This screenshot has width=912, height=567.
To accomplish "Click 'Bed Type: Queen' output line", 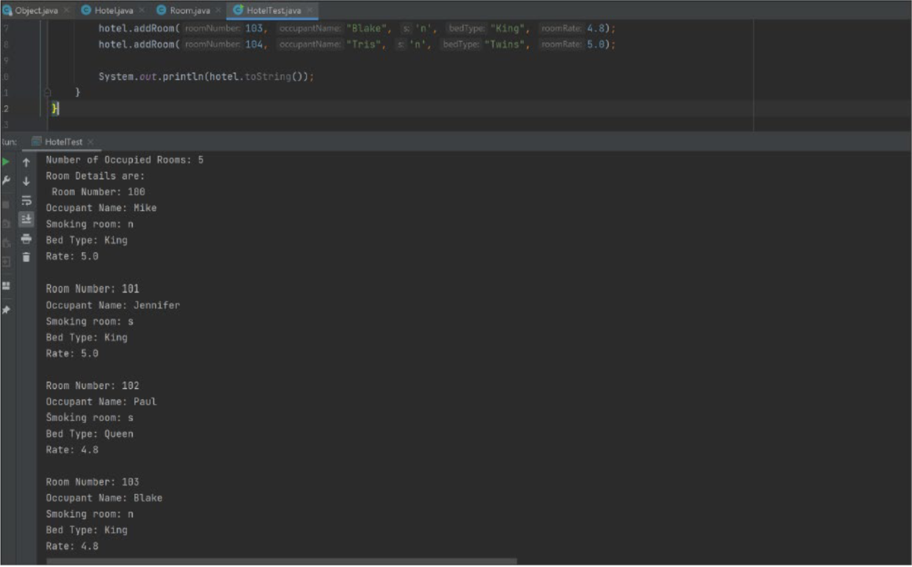I will (x=89, y=434).
